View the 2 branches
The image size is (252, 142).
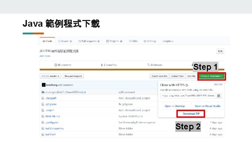pos(108,65)
